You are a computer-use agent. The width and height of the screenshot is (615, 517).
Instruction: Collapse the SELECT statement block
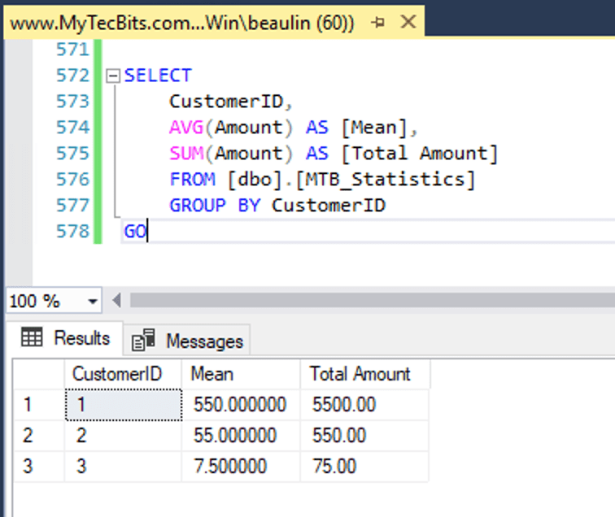coord(113,76)
